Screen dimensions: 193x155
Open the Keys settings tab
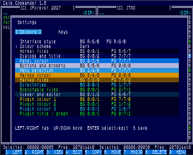pyautogui.click(x=63, y=32)
